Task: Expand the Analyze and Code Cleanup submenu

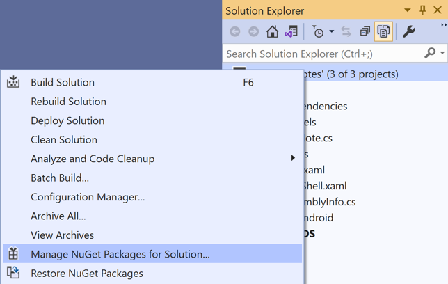Action: (x=293, y=159)
